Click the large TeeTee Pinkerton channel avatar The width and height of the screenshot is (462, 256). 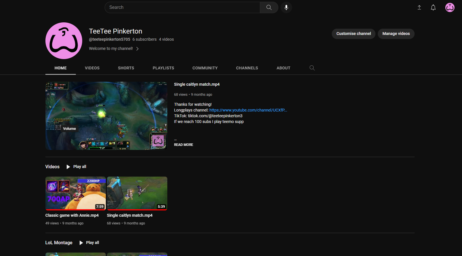point(64,41)
